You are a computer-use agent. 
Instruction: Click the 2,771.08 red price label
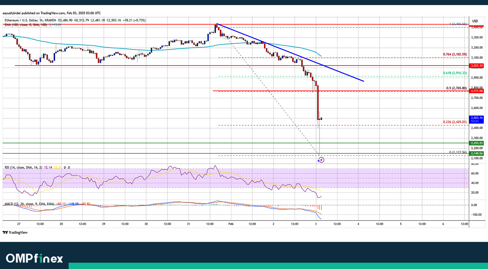pos(477,91)
